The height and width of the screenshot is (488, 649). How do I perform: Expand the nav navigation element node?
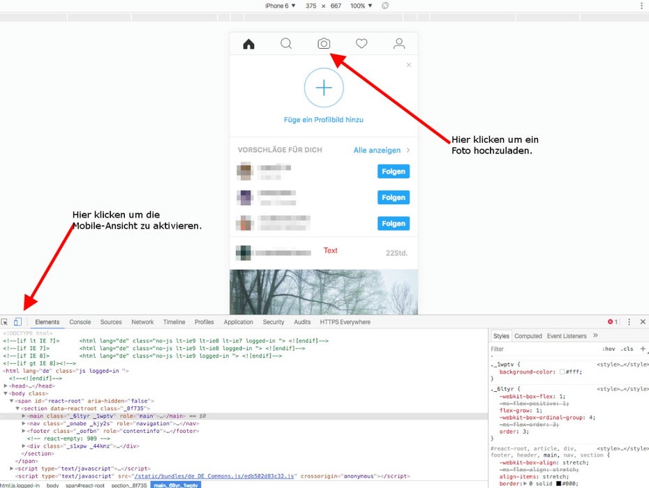pyautogui.click(x=24, y=423)
